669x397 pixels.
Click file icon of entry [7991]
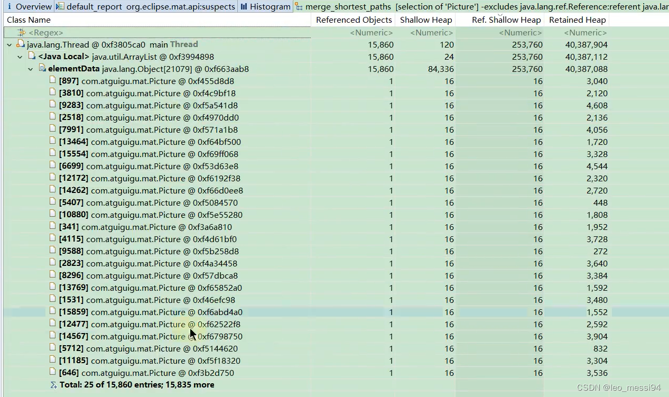tap(53, 129)
